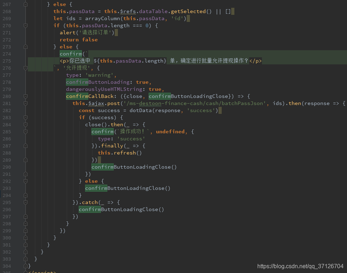Click the 'dotData' function call

tap(140, 110)
